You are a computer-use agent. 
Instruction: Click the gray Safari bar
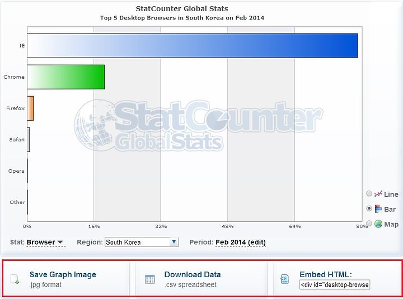[29, 140]
